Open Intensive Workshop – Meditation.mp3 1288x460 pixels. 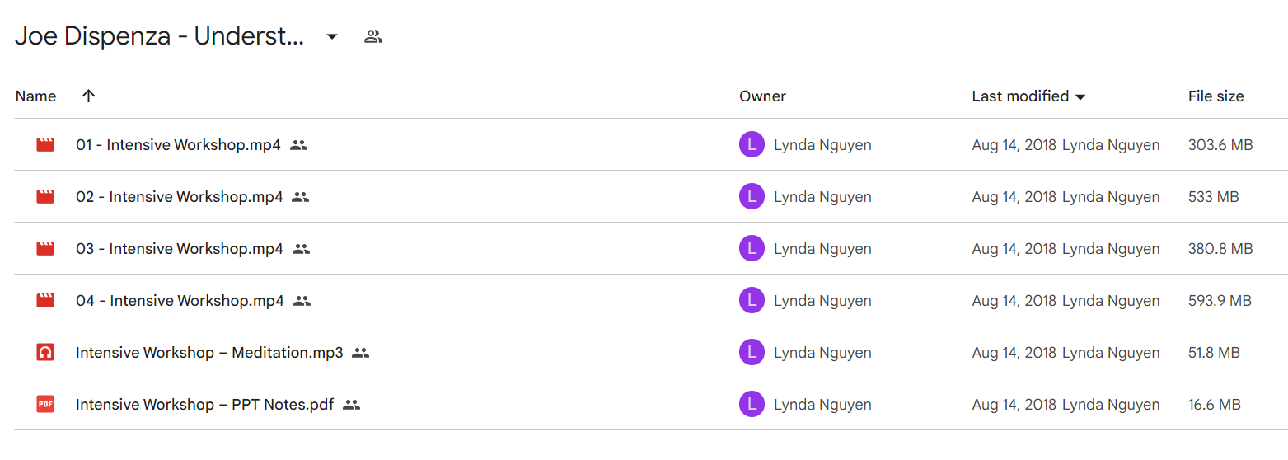(x=209, y=353)
